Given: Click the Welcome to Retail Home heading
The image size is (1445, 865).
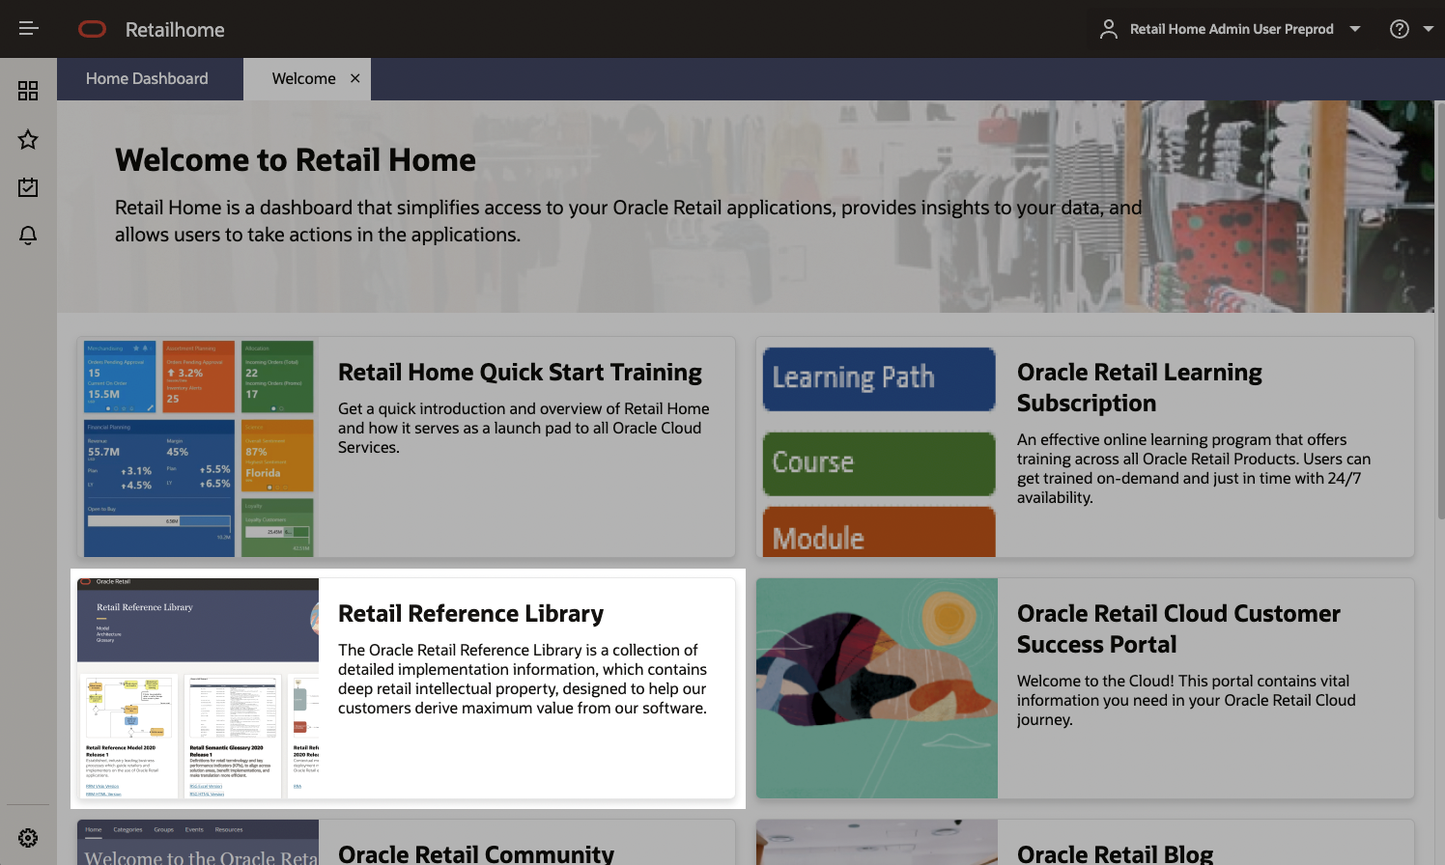Looking at the screenshot, I should click(296, 160).
